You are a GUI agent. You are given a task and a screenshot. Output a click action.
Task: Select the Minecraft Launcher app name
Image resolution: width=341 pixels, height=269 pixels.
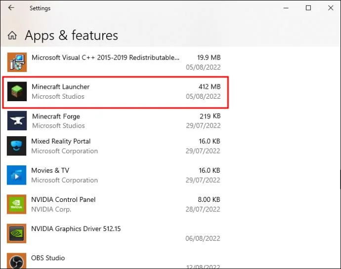click(x=61, y=86)
